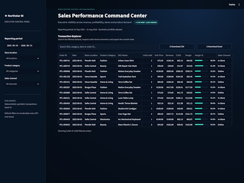This screenshot has width=244, height=183.
Task: Select order ID RTL-001837 cell
Action: pos(65,87)
